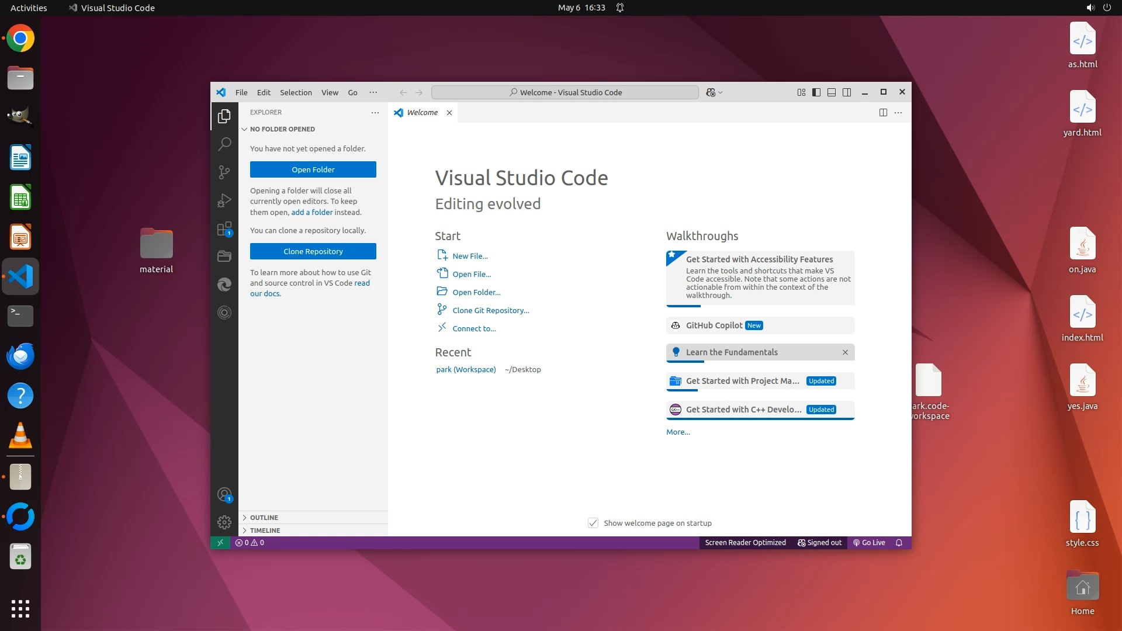Click the Accounts icon in activity bar

224,495
